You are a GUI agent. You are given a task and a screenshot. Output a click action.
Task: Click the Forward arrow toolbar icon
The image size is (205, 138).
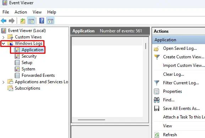(x=12, y=21)
